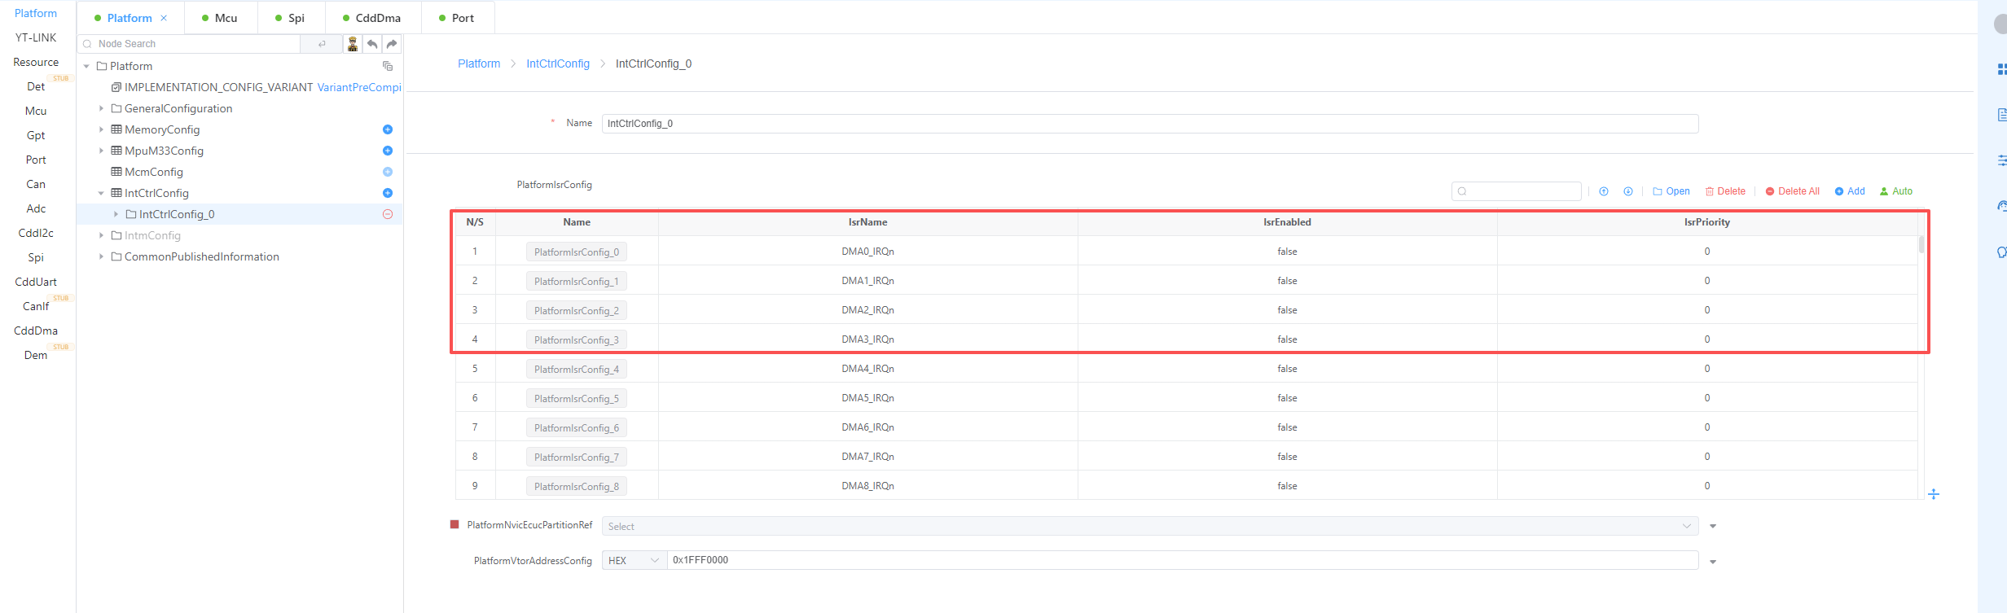Click the Open button above the table

point(1671,191)
